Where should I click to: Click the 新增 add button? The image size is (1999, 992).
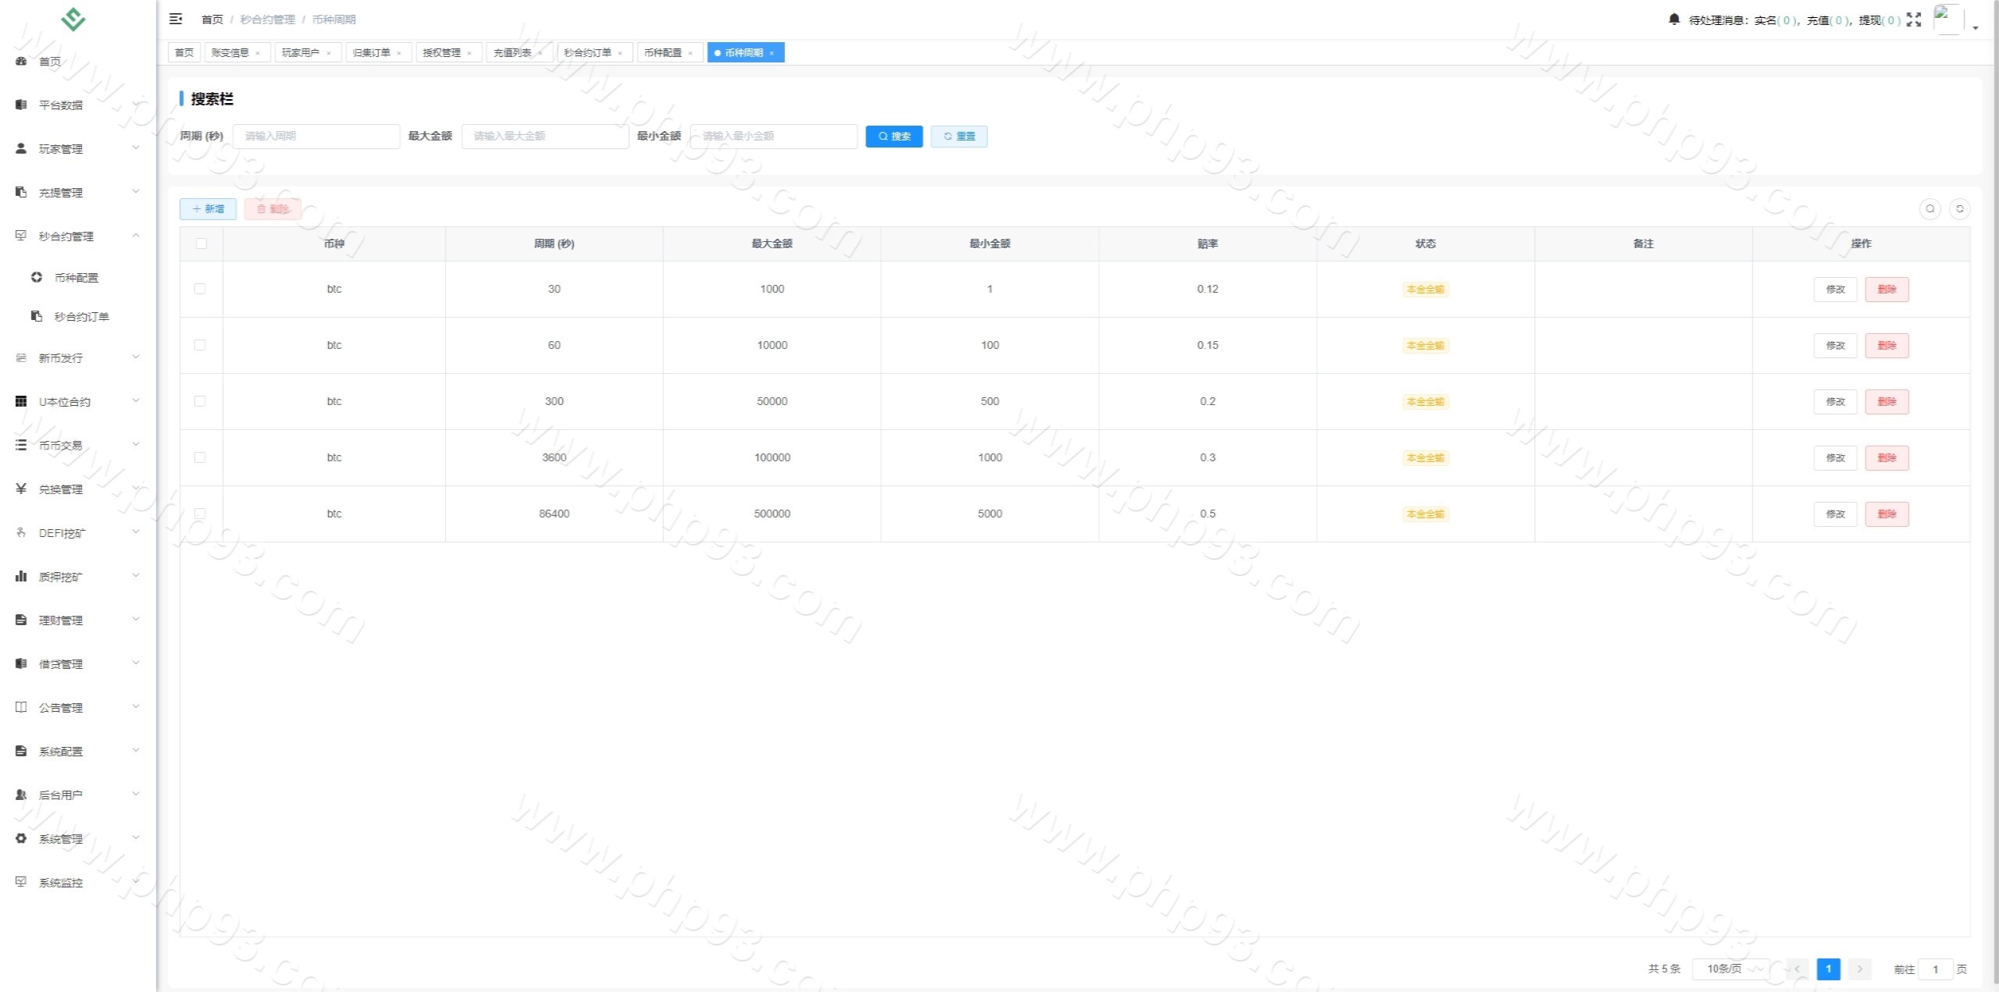208,208
